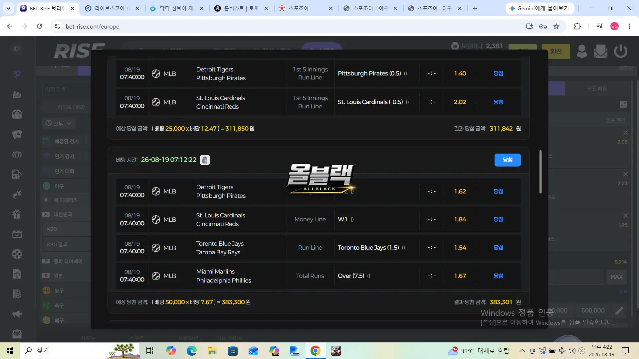Click the 1.84 odds for W1 Money Line
This screenshot has width=639, height=359.
[x=460, y=219]
